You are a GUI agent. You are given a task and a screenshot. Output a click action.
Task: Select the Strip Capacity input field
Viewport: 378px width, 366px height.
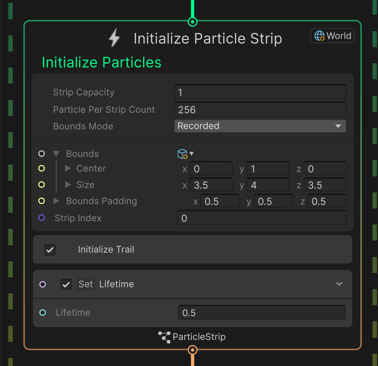[260, 92]
